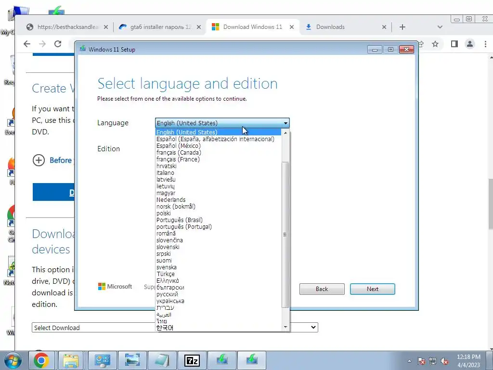Select français (France) language
493x370 pixels.
tap(218, 159)
